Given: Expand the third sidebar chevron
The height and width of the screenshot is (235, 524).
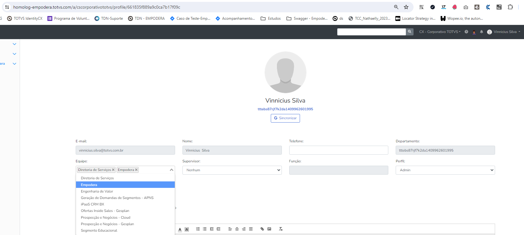Looking at the screenshot, I should pos(14,64).
